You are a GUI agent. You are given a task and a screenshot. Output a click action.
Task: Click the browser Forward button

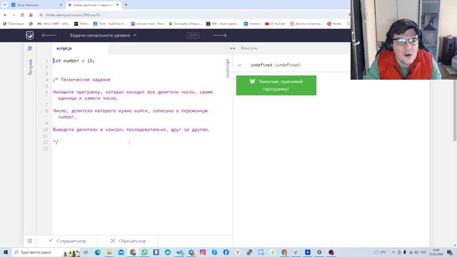[x=14, y=15]
